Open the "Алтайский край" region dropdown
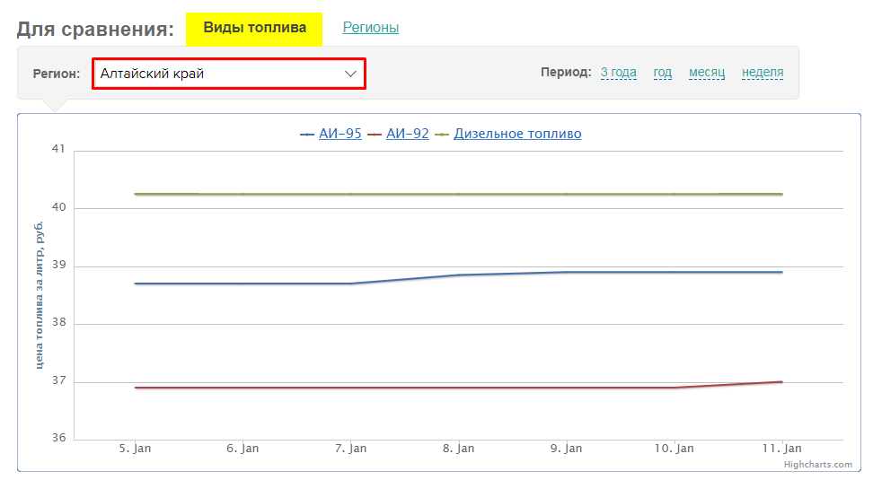The image size is (873, 480). (x=228, y=74)
